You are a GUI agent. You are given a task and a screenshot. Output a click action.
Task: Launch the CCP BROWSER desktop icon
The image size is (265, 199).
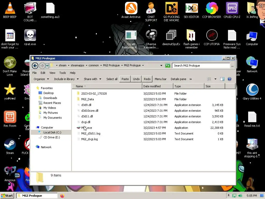[x=212, y=10]
